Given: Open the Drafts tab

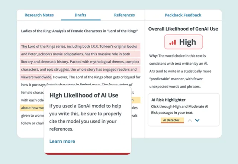Looking at the screenshot, I should (81, 15).
